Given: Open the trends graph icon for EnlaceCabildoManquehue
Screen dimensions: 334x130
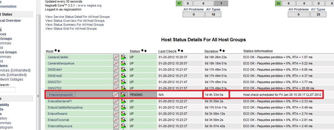Looking at the screenshot, I should (116, 107).
